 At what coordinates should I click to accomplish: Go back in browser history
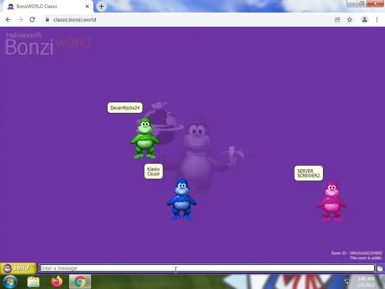[x=8, y=20]
